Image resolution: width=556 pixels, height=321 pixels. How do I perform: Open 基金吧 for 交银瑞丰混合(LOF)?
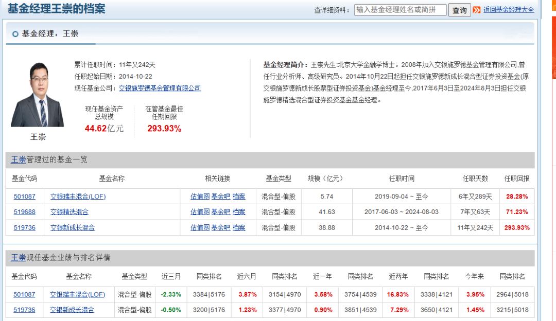220,197
